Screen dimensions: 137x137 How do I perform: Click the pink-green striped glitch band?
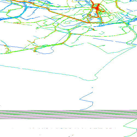68,115
